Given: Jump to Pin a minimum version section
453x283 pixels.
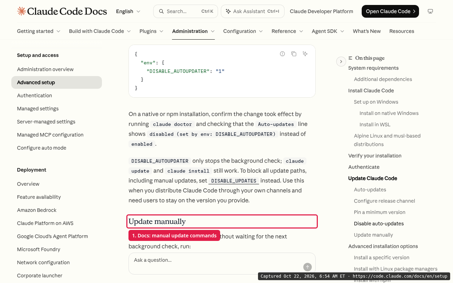Looking at the screenshot, I should point(379,212).
